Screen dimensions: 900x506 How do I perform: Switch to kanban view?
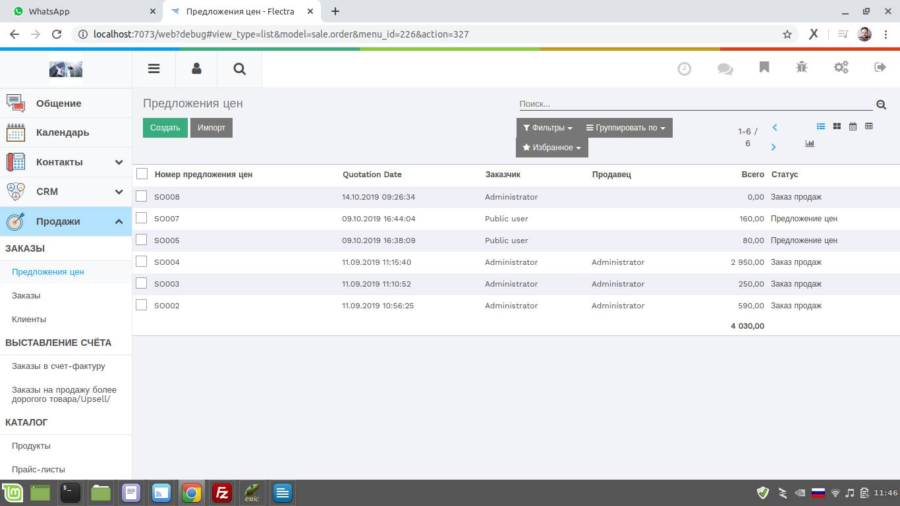[x=837, y=126]
